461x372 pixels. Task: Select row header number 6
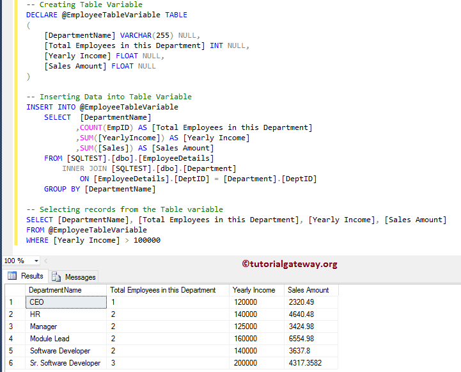[15, 363]
